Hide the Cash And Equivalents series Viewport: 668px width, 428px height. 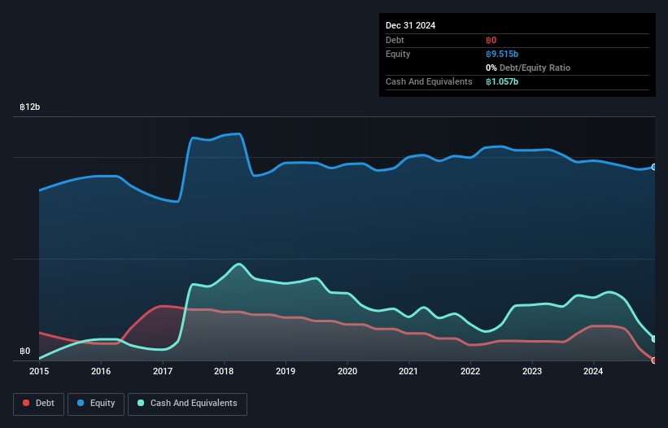click(187, 404)
